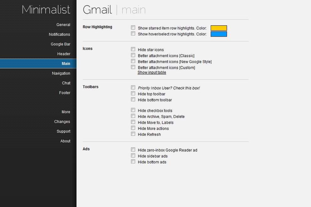
Task: Check Hide bottom ads
Action: coord(133,161)
